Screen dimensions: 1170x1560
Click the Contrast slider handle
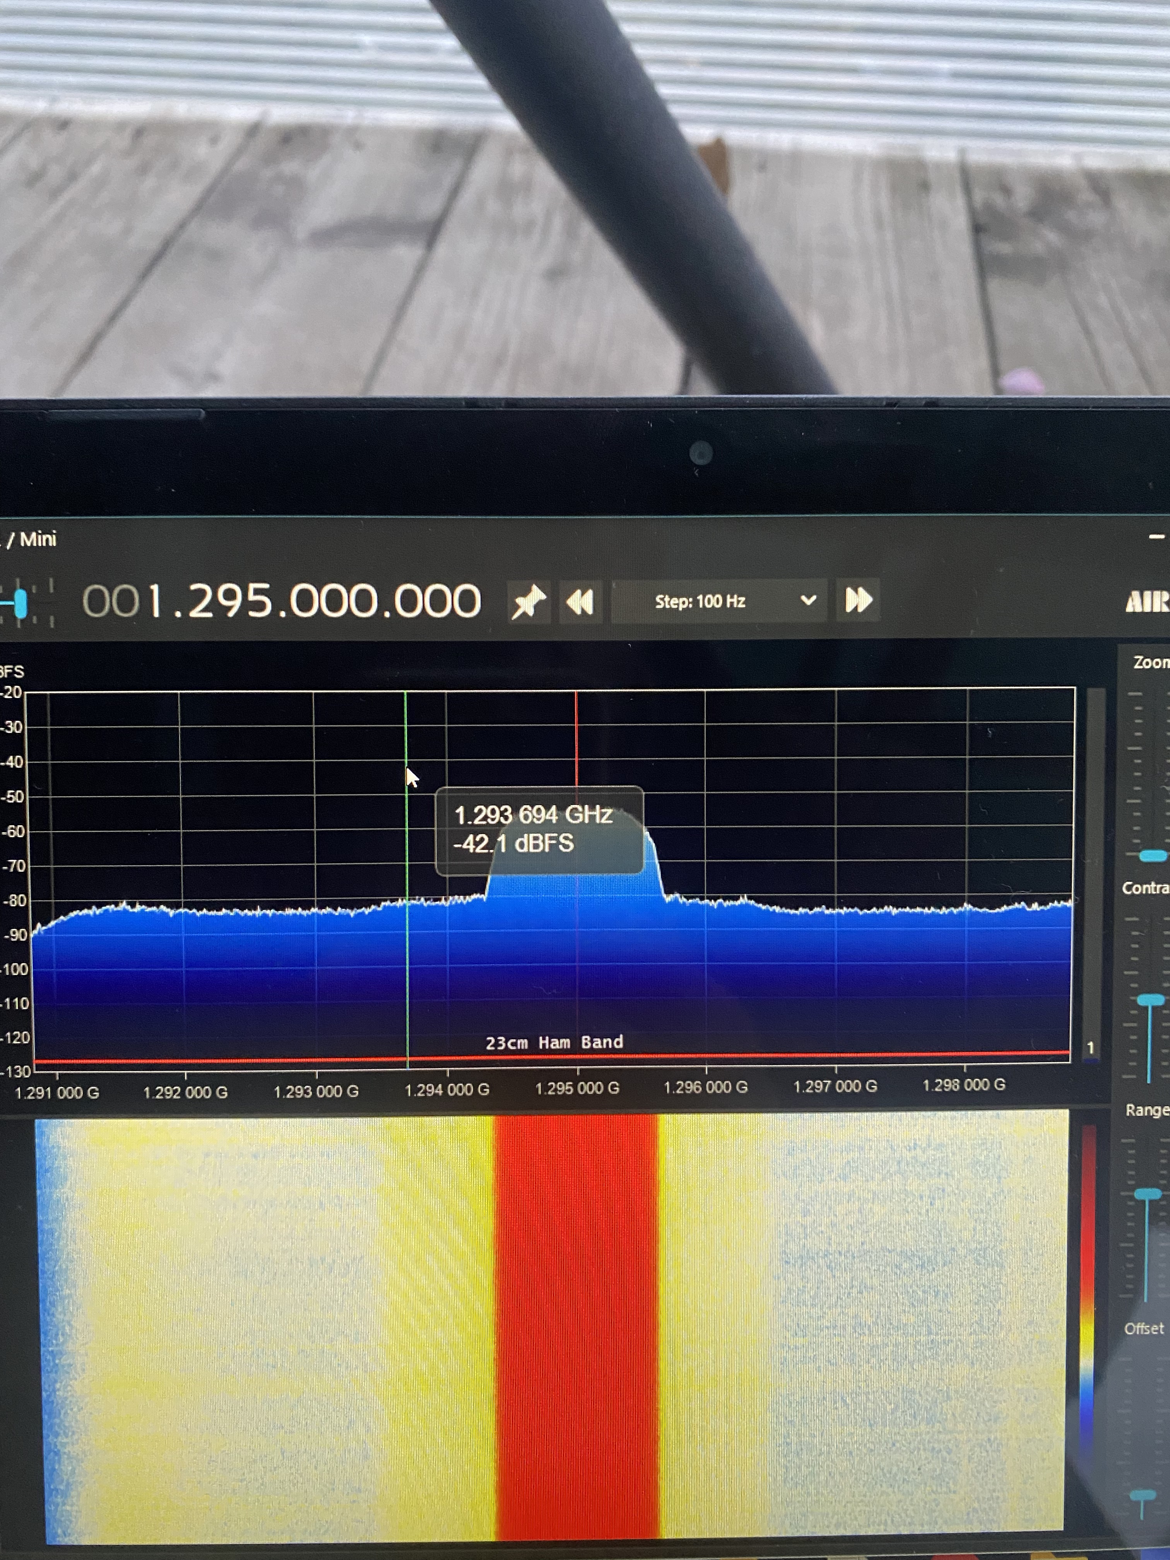pyautogui.click(x=1150, y=1000)
